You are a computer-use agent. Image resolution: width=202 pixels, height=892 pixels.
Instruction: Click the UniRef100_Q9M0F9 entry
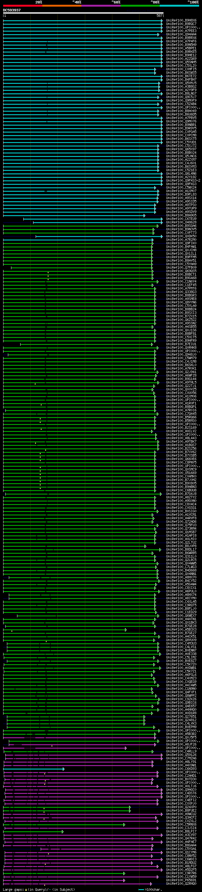(181, 100)
